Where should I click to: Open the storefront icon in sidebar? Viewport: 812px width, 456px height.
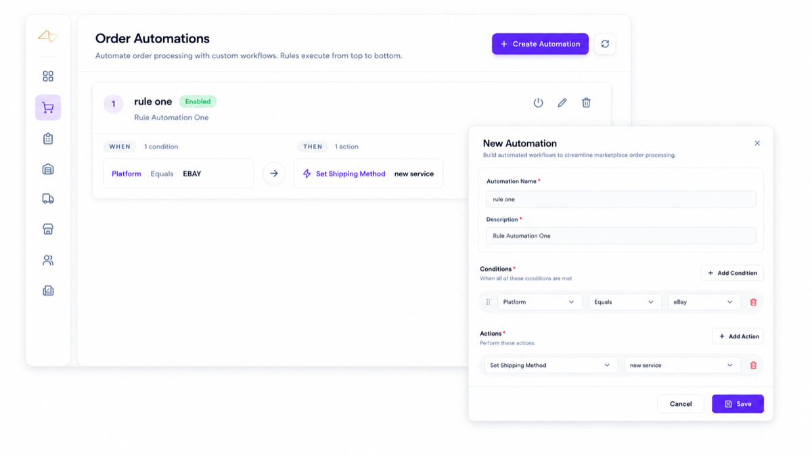click(48, 229)
